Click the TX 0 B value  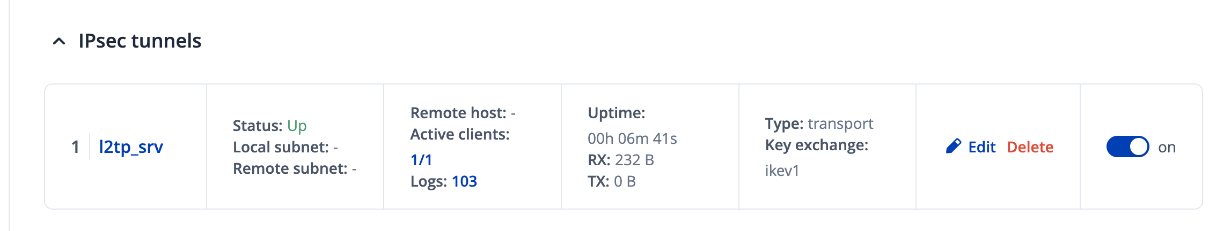625,181
